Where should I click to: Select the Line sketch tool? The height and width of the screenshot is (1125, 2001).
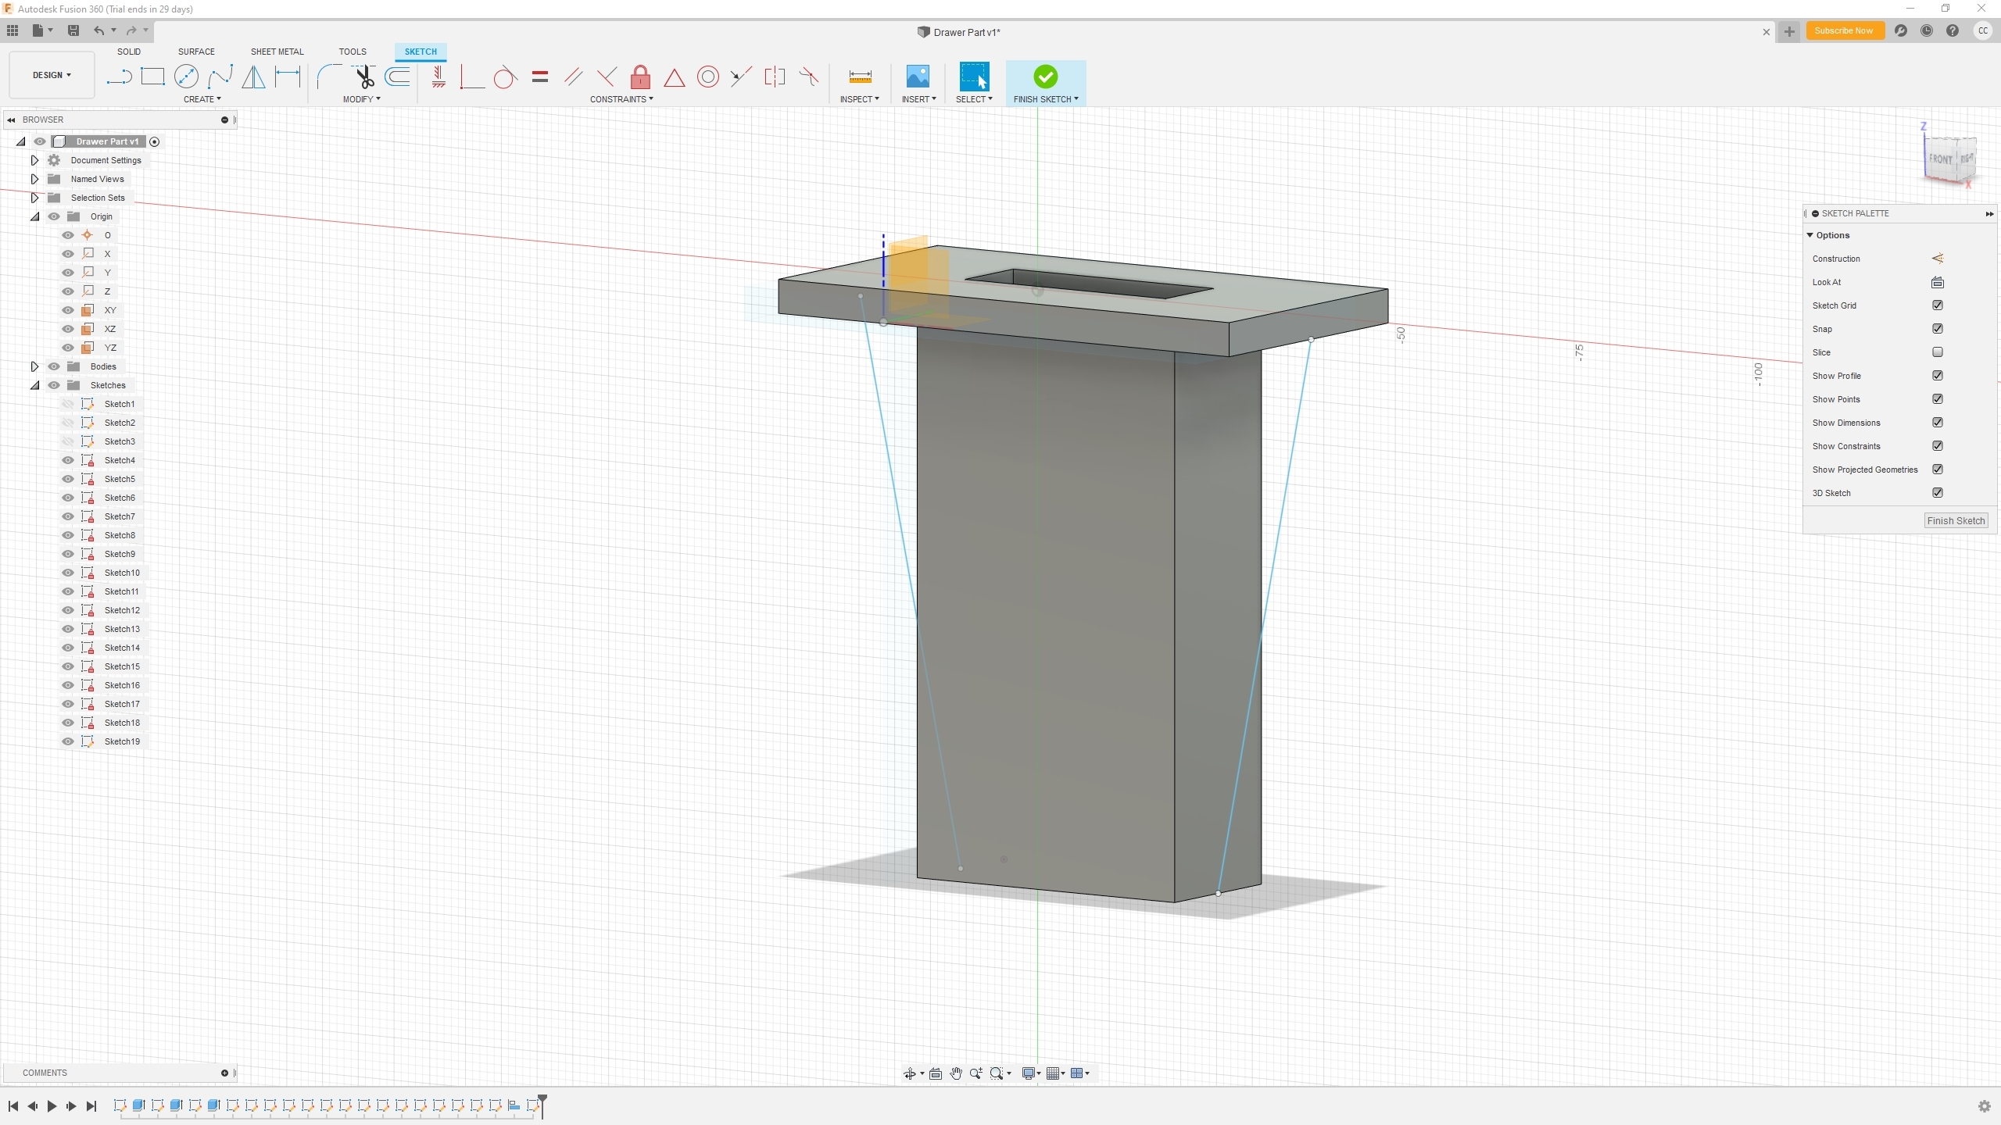119,77
